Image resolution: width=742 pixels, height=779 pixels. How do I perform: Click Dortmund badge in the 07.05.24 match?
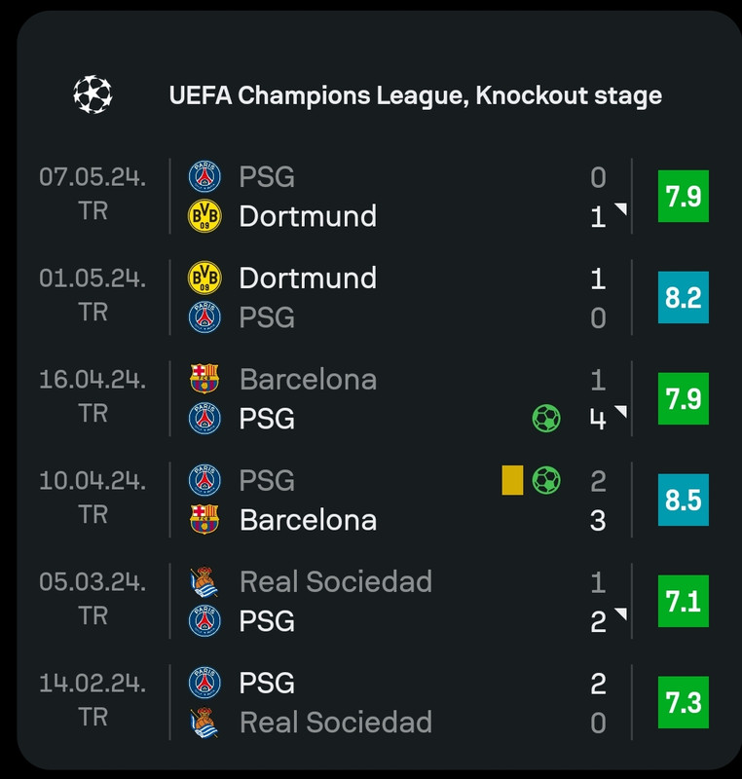pos(204,216)
